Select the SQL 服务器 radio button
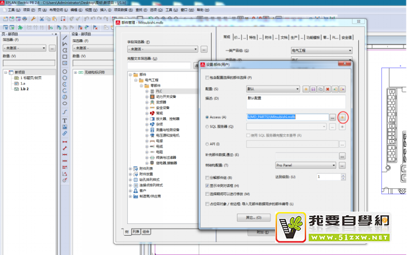The image size is (410, 255). click(x=206, y=126)
